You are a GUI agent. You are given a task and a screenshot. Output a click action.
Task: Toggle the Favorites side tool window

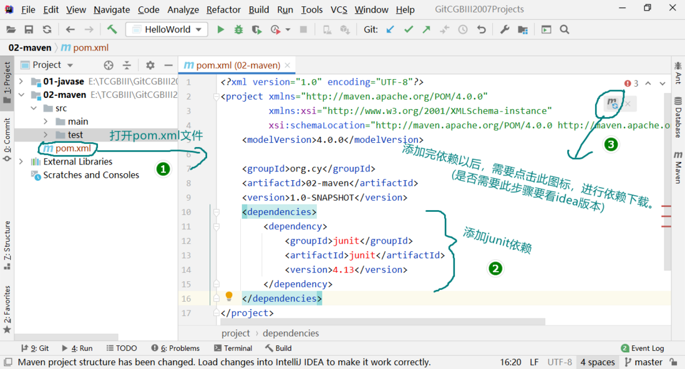point(7,310)
